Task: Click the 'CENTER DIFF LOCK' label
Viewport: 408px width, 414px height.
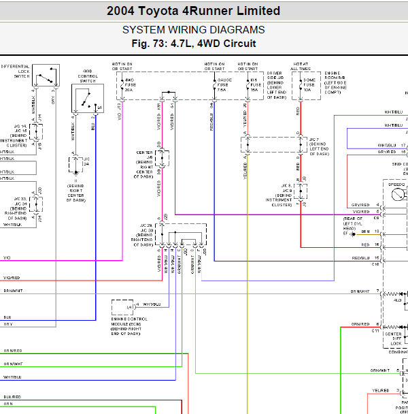Action: (394, 338)
